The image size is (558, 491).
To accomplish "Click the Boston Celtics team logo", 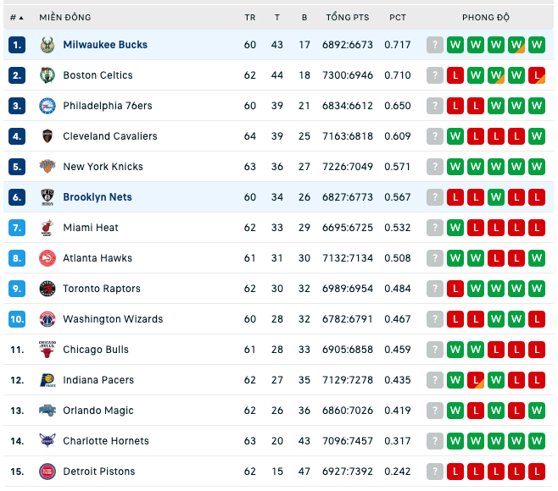I will click(x=47, y=75).
